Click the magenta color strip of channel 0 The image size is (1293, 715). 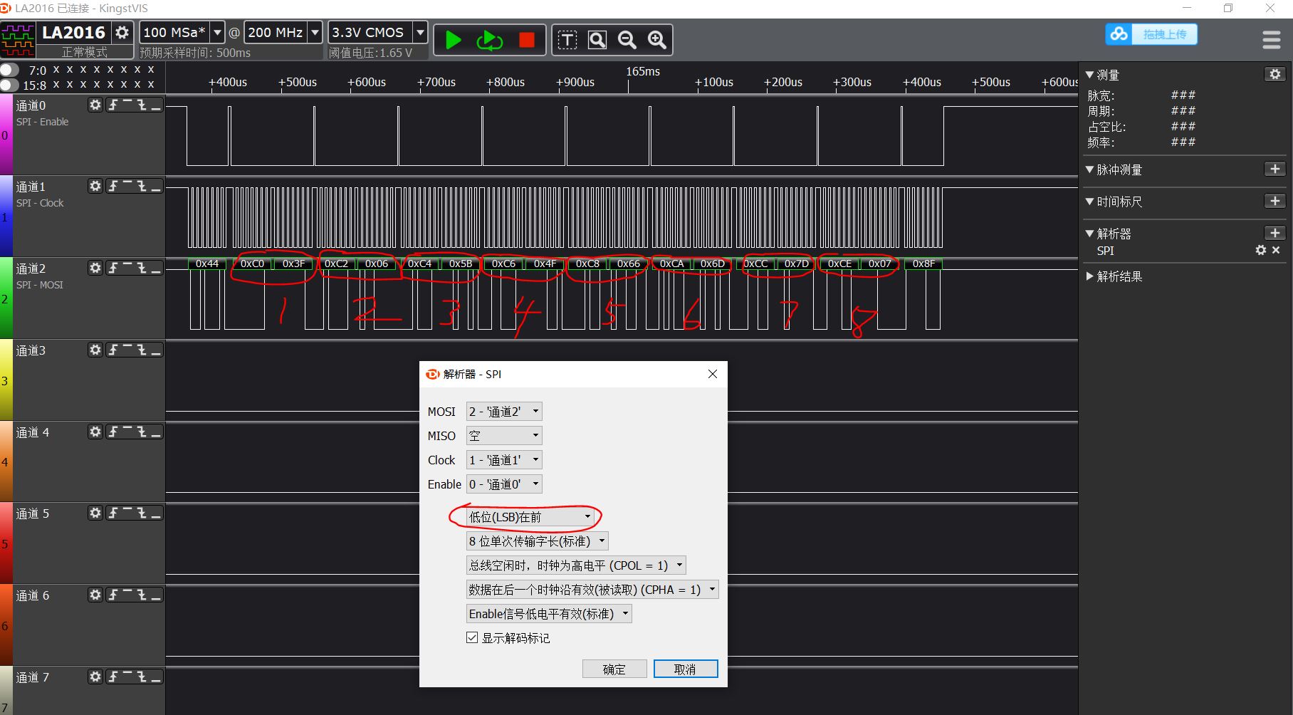coord(6,135)
